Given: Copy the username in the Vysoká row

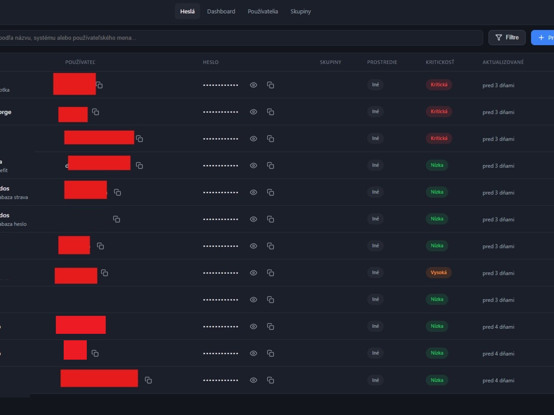Looking at the screenshot, I should click(104, 273).
